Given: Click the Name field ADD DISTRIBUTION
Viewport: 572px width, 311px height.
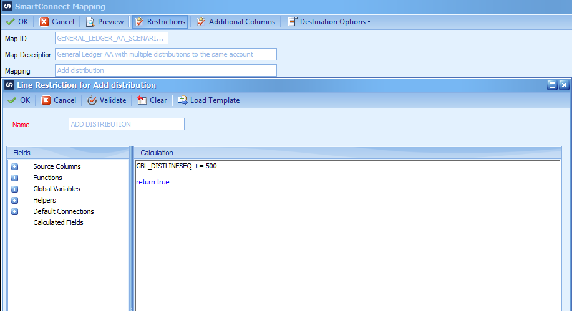Looking at the screenshot, I should [x=127, y=124].
